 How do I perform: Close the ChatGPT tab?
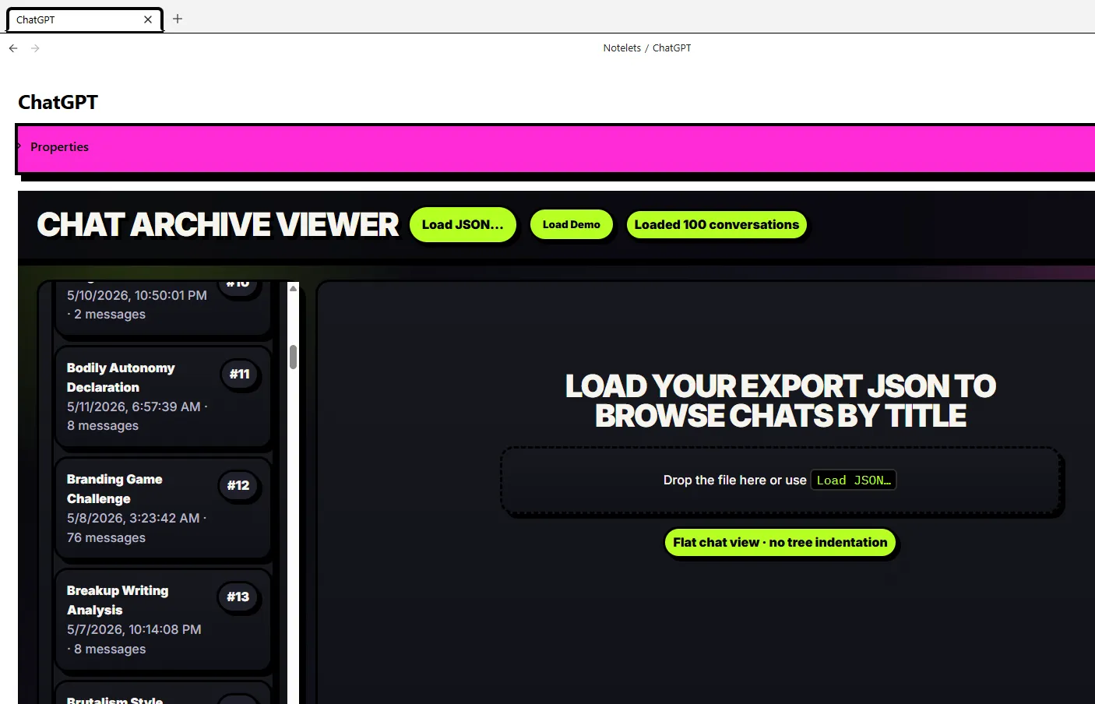[x=148, y=19]
